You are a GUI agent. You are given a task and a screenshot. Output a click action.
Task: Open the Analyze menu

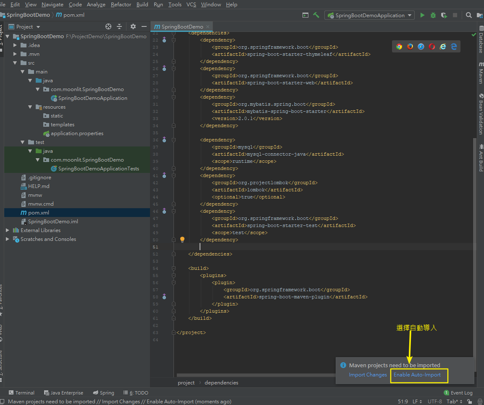96,4
